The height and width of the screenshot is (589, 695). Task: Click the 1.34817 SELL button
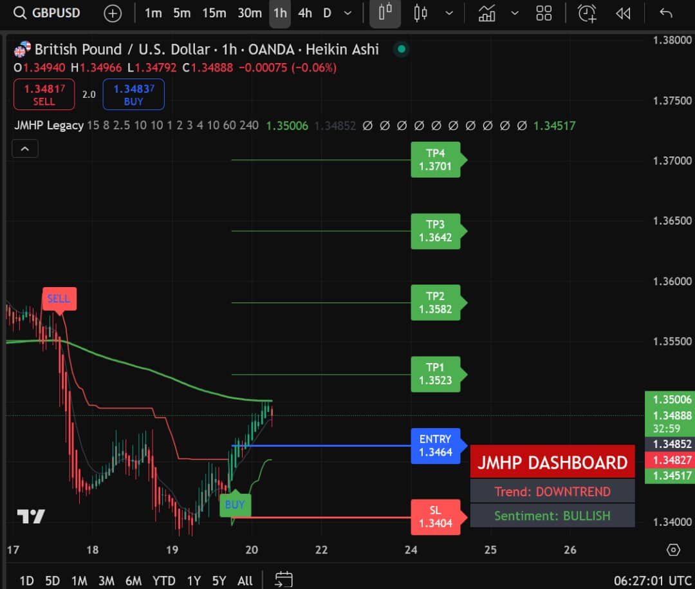(x=44, y=95)
